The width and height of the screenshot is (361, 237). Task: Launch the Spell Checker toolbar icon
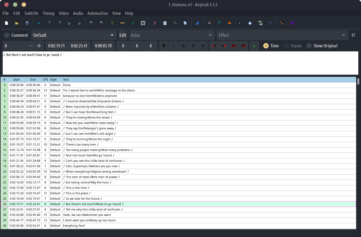[270, 23]
